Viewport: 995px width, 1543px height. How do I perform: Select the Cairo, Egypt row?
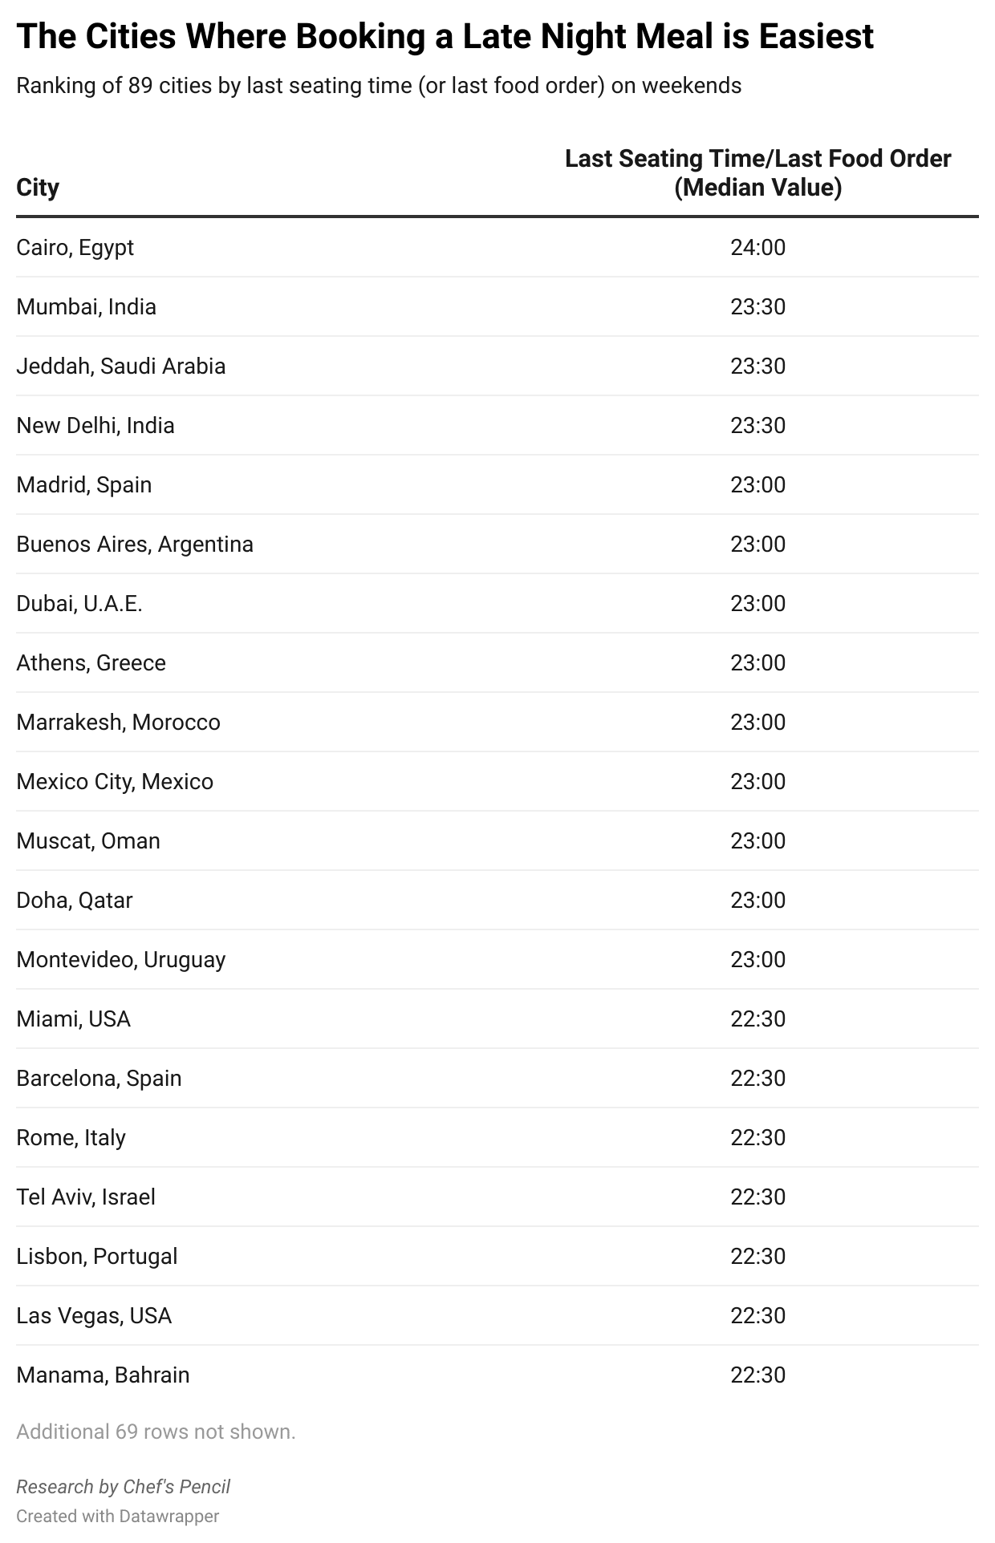[75, 247]
